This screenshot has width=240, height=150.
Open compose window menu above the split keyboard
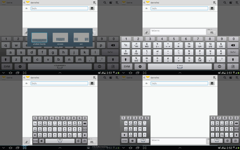coord(214,78)
